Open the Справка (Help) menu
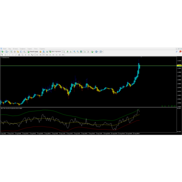Screen dimensions: 182x182 pyautogui.click(x=42, y=49)
